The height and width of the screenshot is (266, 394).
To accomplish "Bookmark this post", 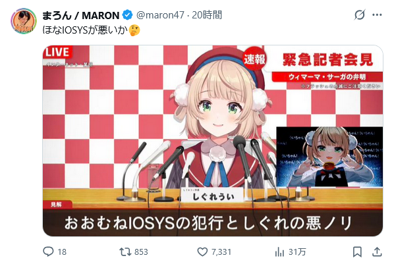I will coord(357,252).
